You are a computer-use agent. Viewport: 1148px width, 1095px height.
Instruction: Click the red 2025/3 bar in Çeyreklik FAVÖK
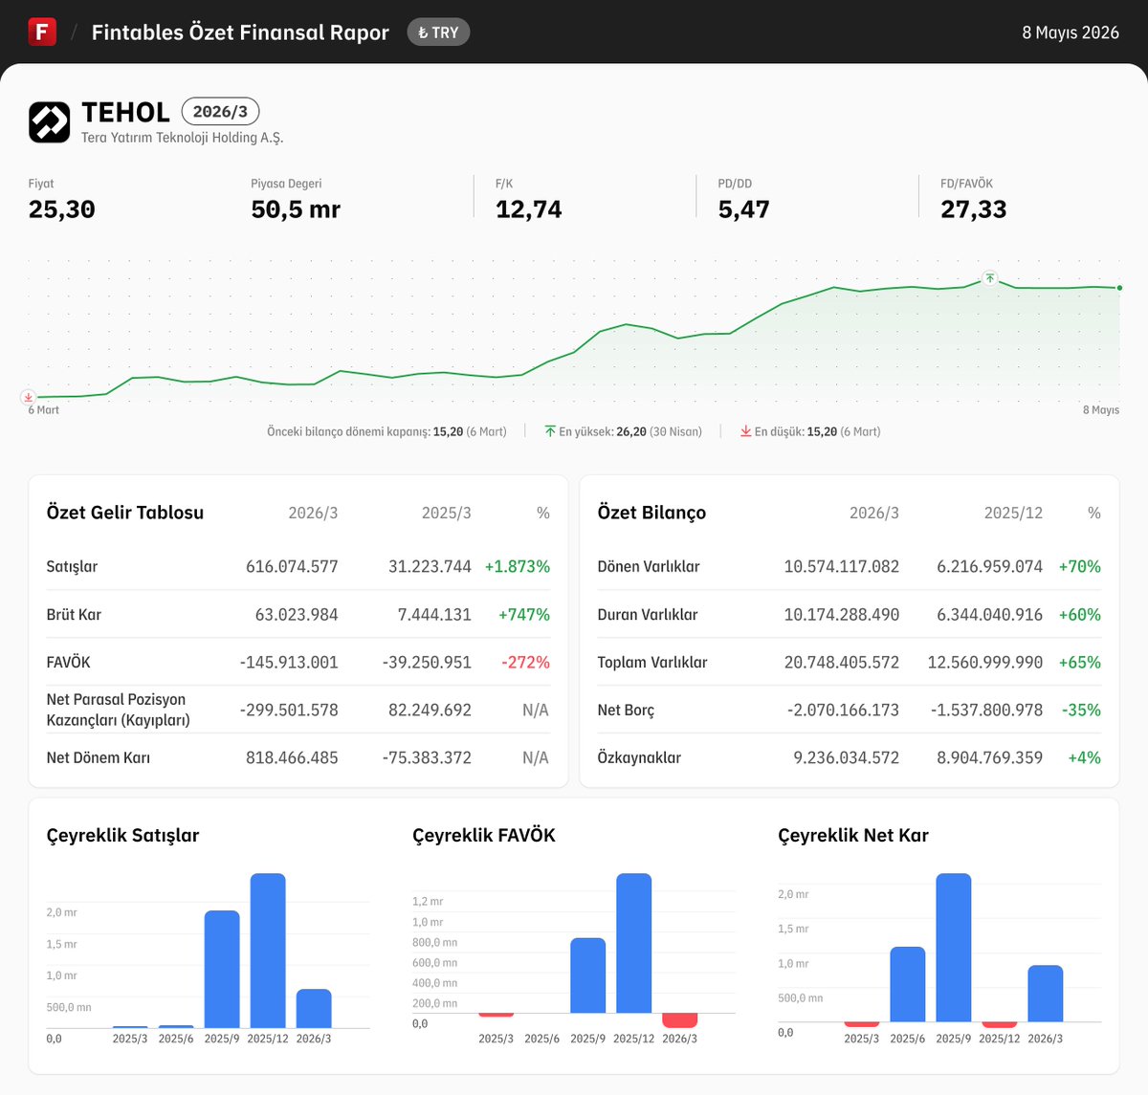tap(497, 1015)
